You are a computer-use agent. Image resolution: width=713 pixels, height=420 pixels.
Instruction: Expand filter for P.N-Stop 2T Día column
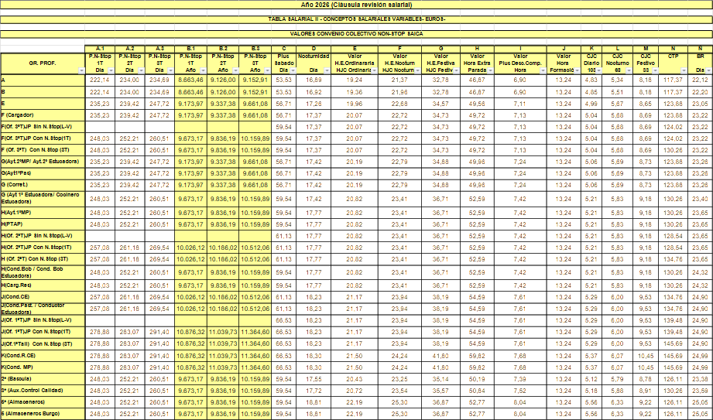click(140, 70)
